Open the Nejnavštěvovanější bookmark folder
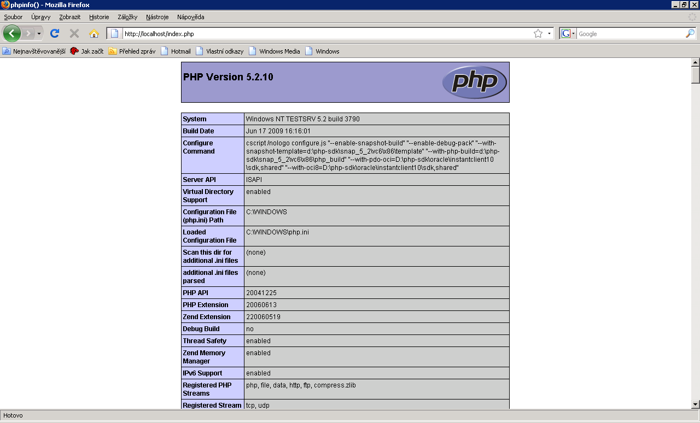 [34, 51]
